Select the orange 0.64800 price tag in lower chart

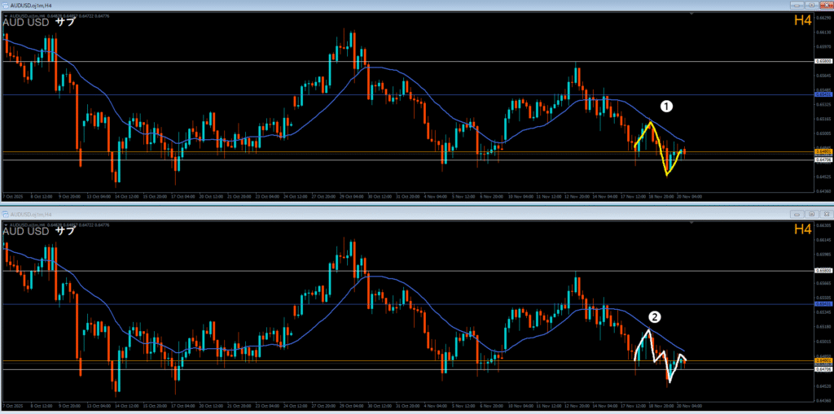(x=823, y=361)
